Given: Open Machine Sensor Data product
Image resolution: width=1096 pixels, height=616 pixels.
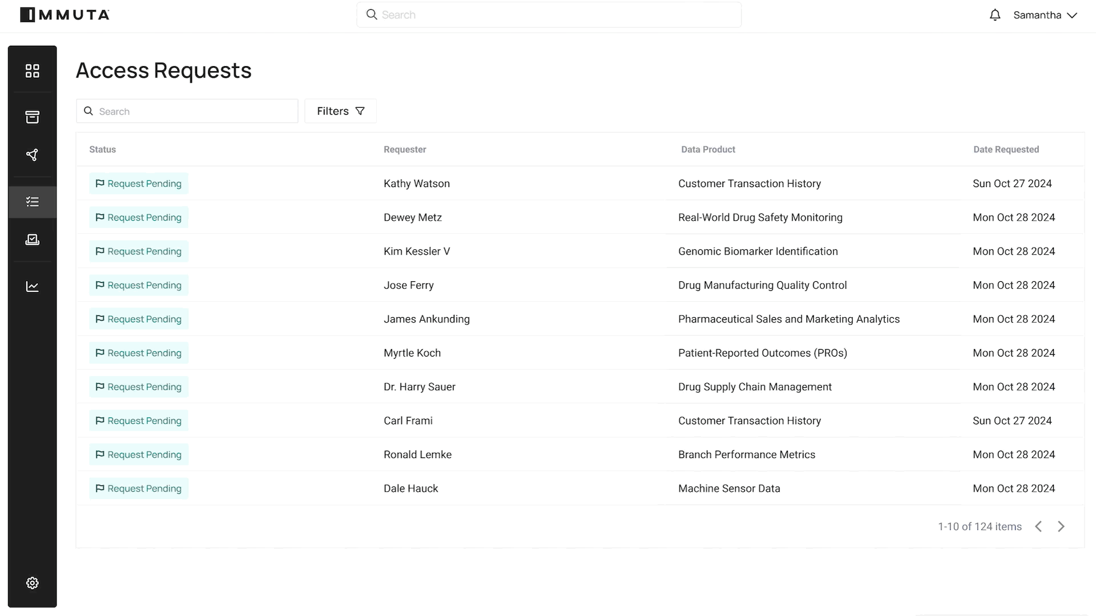Looking at the screenshot, I should (x=729, y=488).
